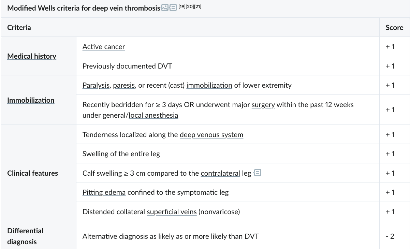This screenshot has height=249, width=410.
Task: Follow the Active cancer link
Action: point(104,47)
